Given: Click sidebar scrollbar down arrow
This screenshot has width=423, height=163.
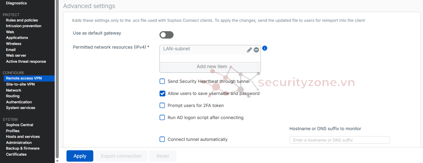Looking at the screenshot, I should click(x=57, y=161).
